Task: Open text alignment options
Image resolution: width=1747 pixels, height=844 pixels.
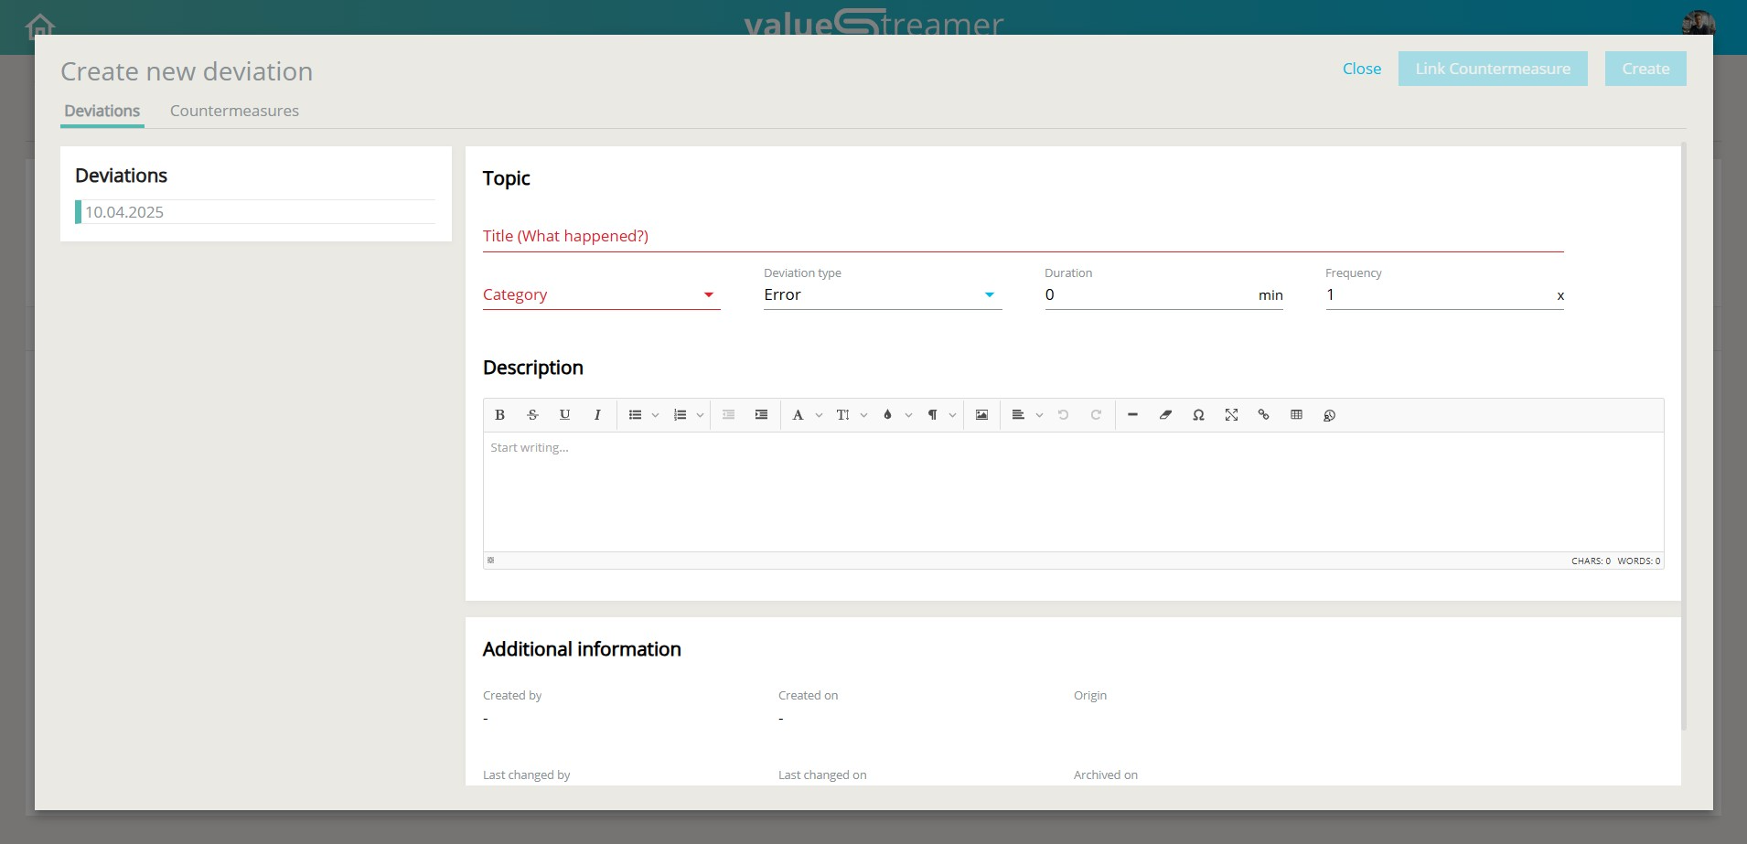Action: click(x=1018, y=415)
